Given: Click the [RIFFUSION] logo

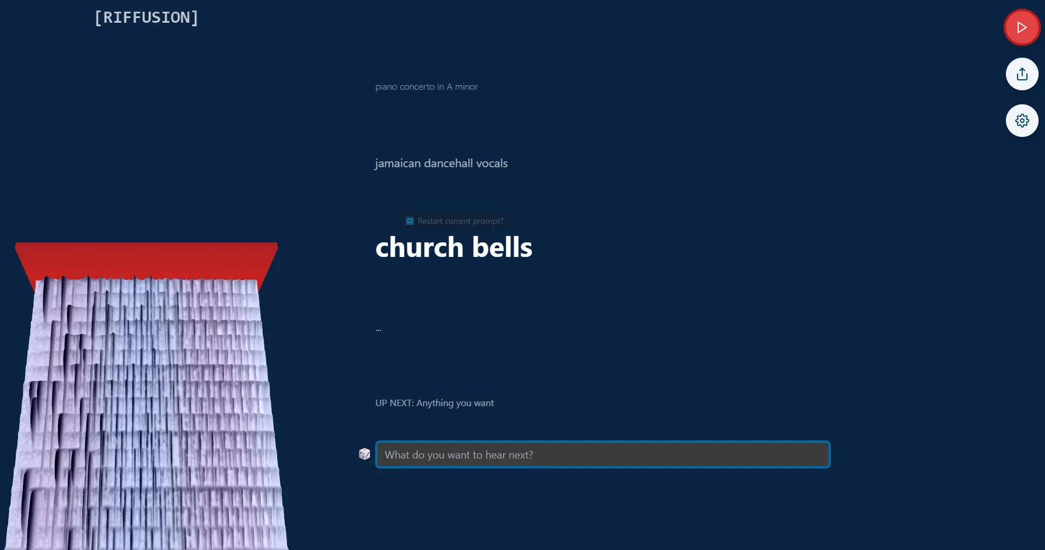Looking at the screenshot, I should 146,17.
